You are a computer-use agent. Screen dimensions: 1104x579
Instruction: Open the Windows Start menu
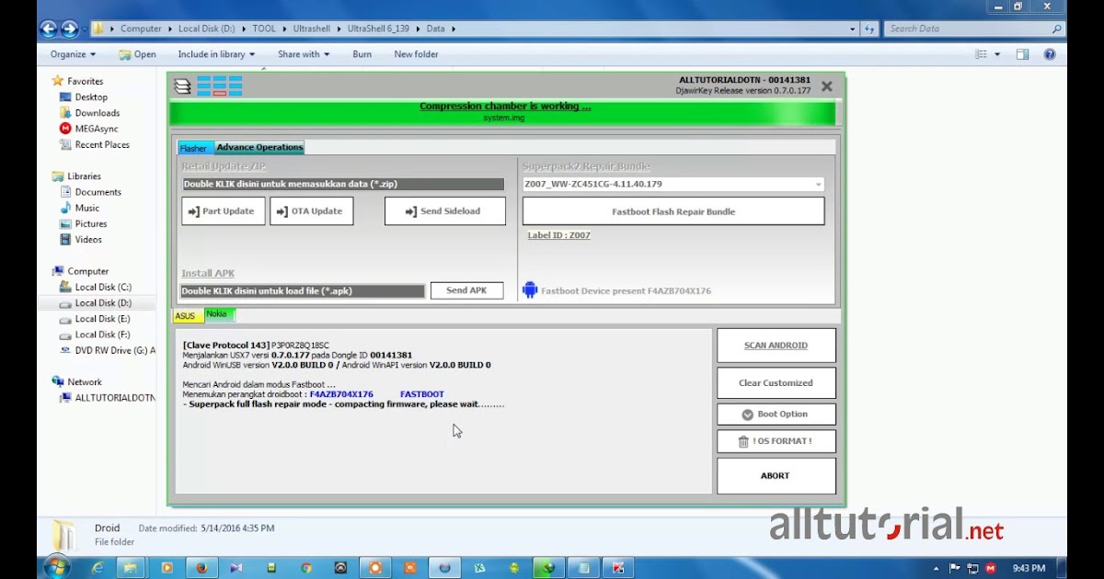click(56, 567)
